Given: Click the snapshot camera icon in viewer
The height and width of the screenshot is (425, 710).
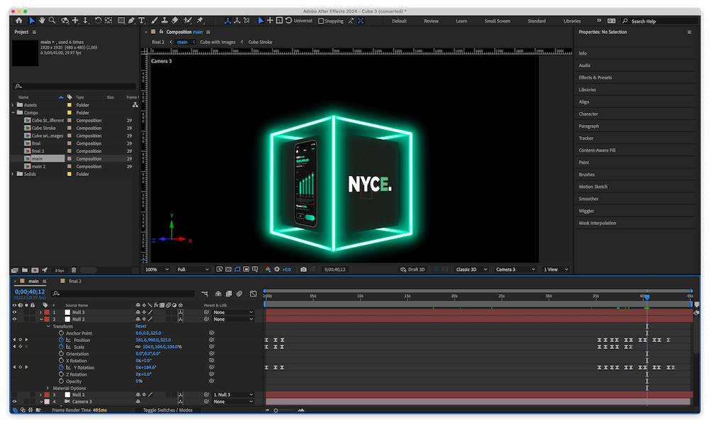Looking at the screenshot, I should (303, 270).
